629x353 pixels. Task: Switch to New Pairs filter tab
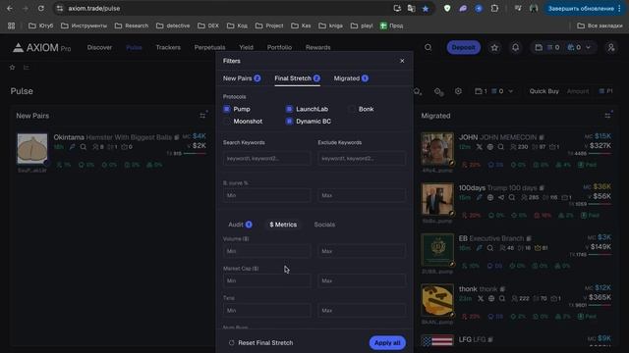click(242, 78)
